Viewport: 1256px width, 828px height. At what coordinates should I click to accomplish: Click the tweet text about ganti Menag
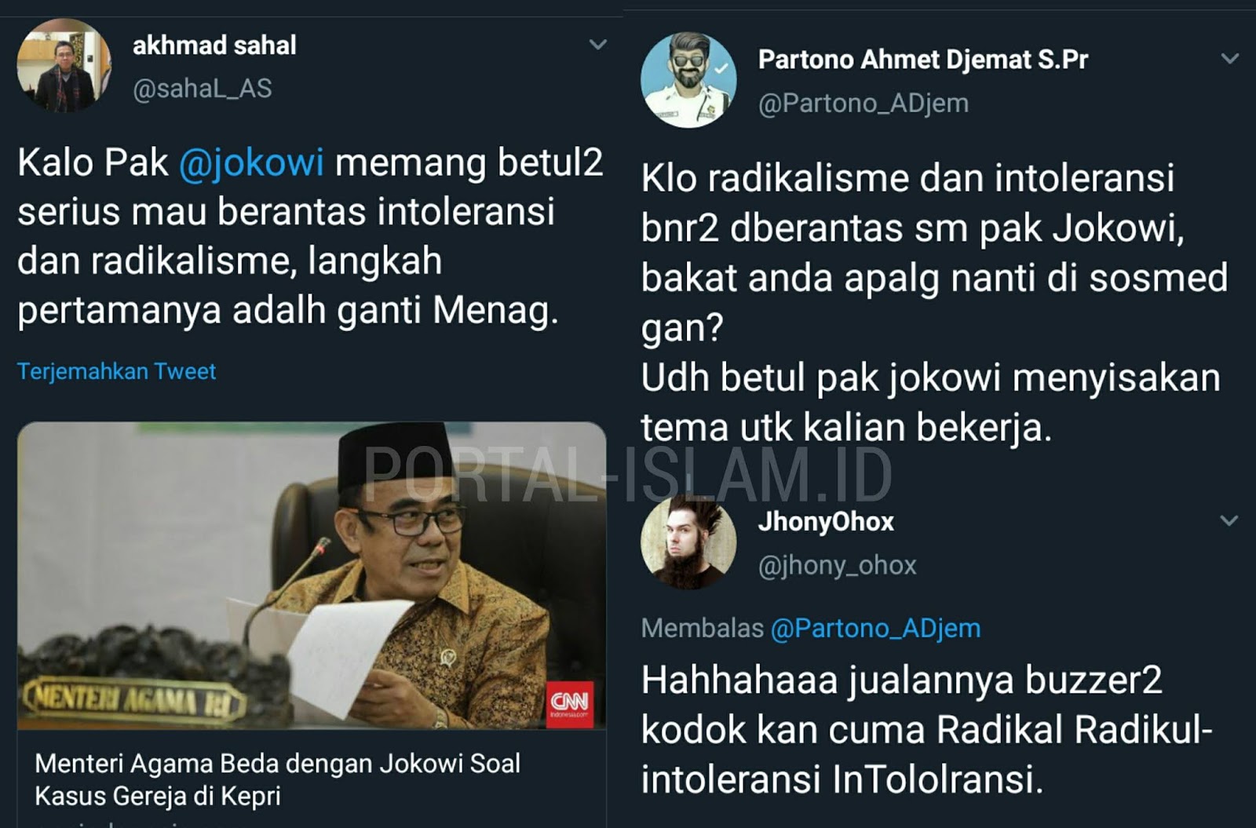point(310,236)
